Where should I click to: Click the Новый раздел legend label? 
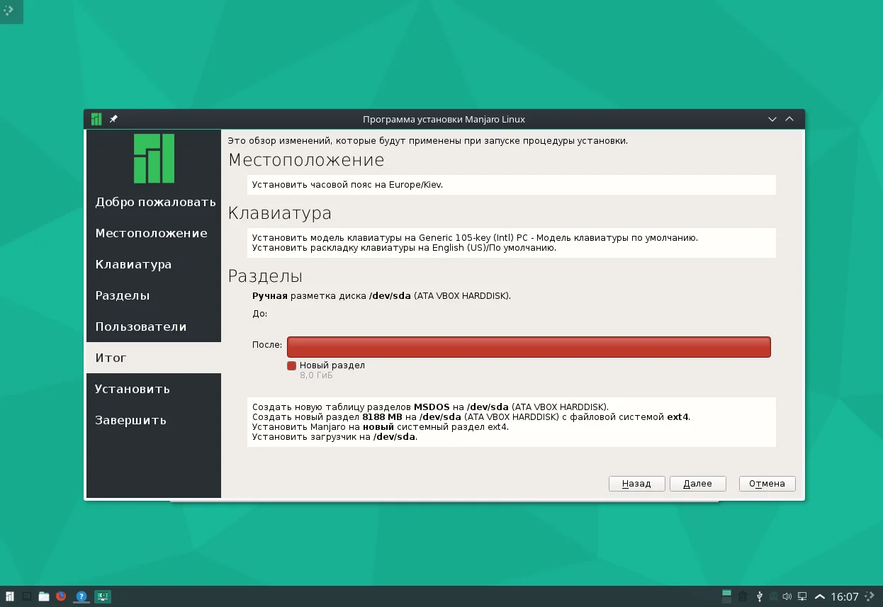tap(332, 365)
